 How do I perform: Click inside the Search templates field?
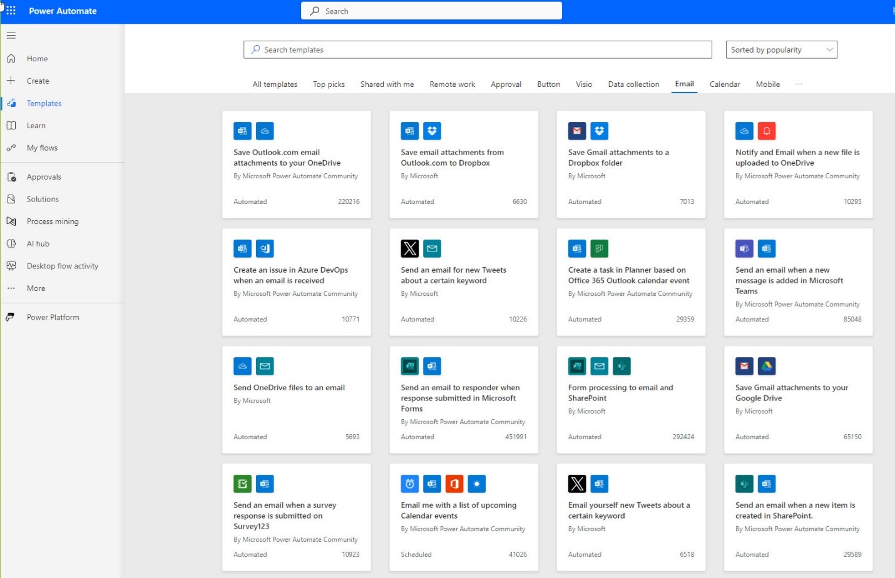tap(478, 49)
